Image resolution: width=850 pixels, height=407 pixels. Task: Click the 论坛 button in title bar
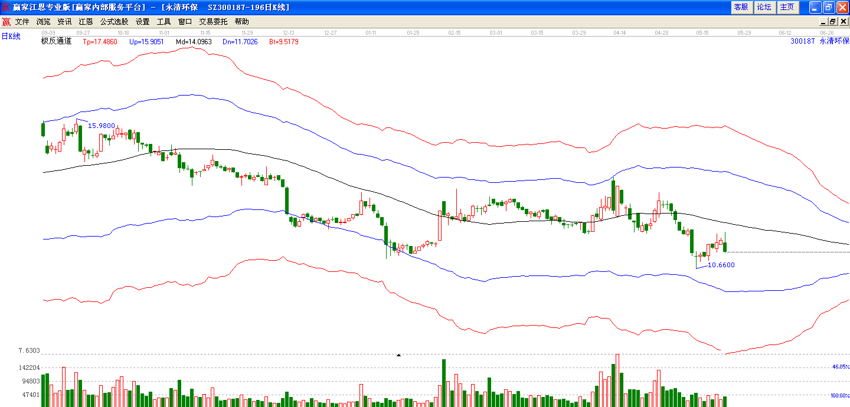click(764, 7)
